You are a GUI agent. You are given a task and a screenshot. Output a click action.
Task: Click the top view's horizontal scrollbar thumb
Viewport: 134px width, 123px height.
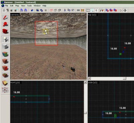click(125, 78)
